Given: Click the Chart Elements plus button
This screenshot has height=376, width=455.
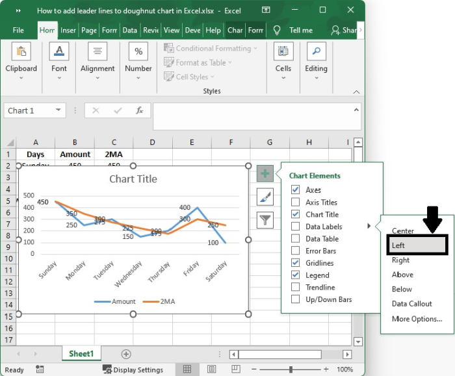Looking at the screenshot, I should [x=265, y=173].
